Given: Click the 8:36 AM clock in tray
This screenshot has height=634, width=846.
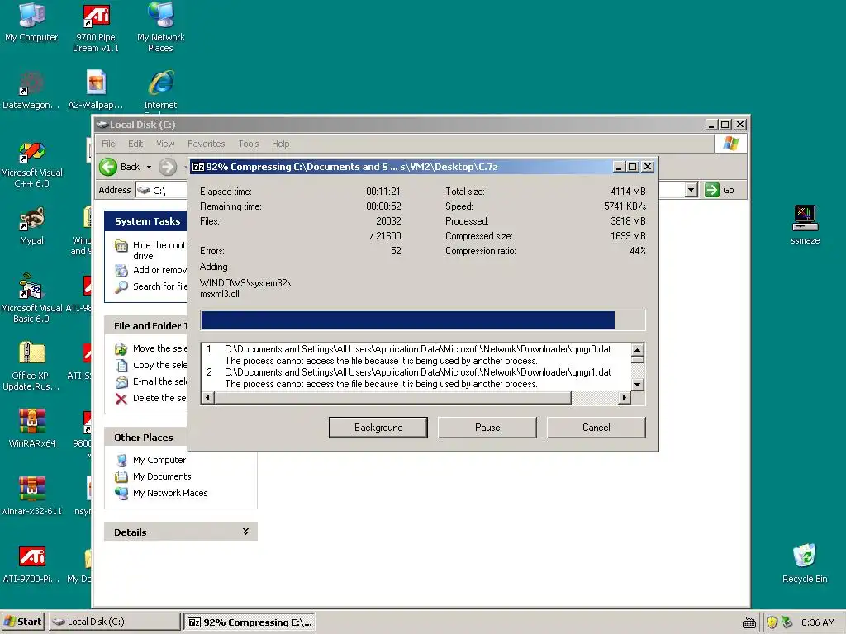Looking at the screenshot, I should [818, 622].
